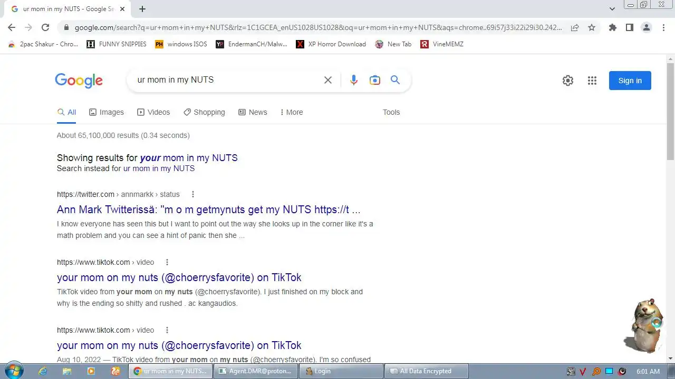
Task: Open Chrome three-dot menu
Action: tap(663, 27)
